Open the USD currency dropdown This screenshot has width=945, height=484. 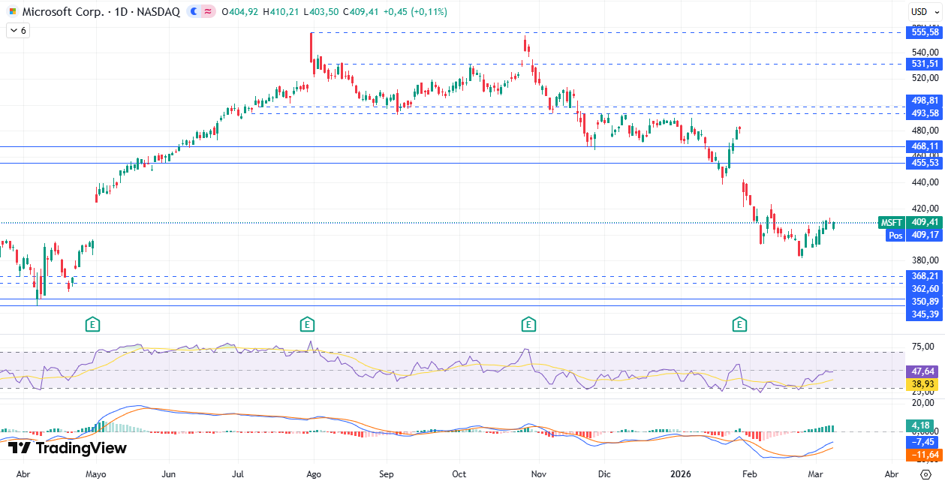pyautogui.click(x=919, y=11)
